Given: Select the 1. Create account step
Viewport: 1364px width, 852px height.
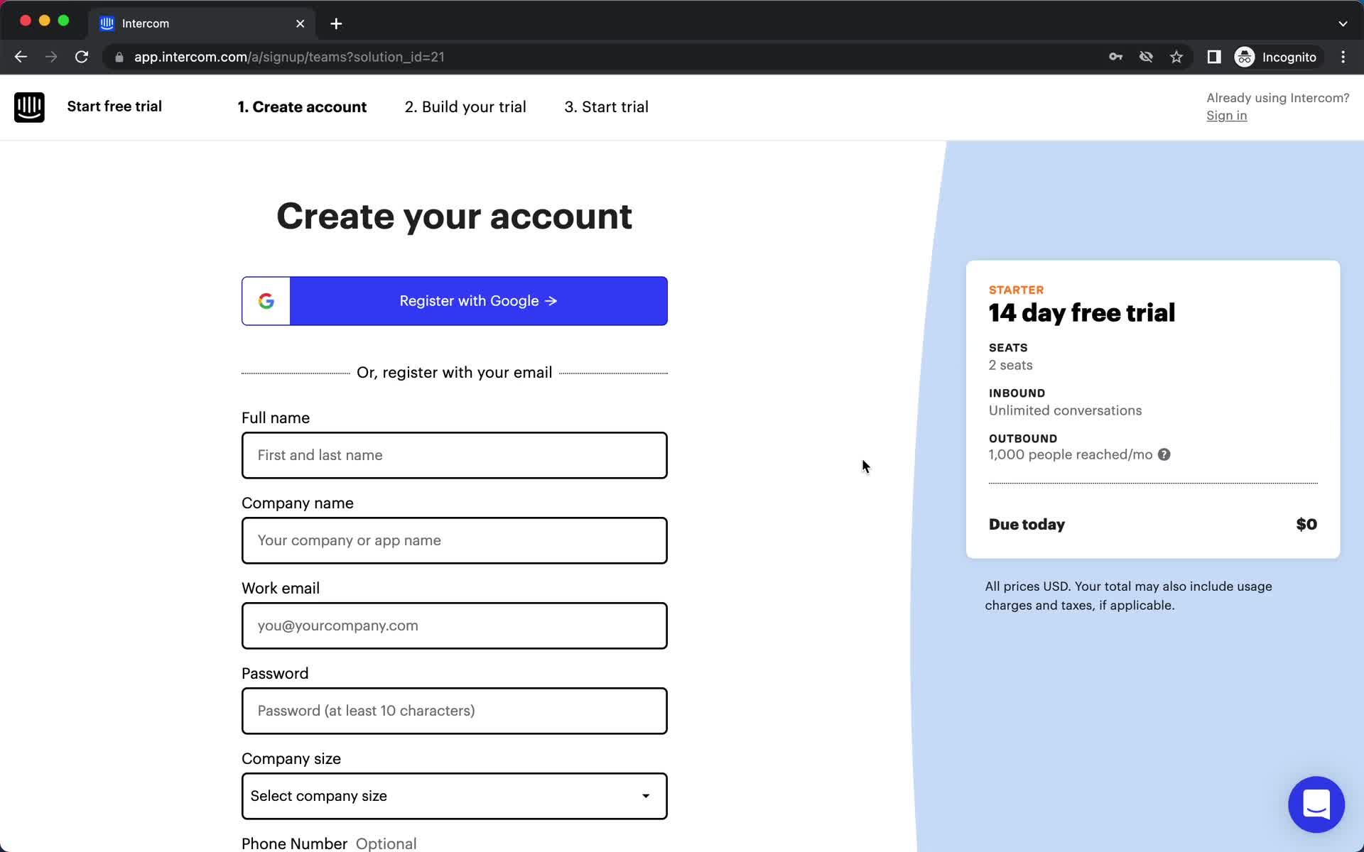Looking at the screenshot, I should [x=302, y=106].
